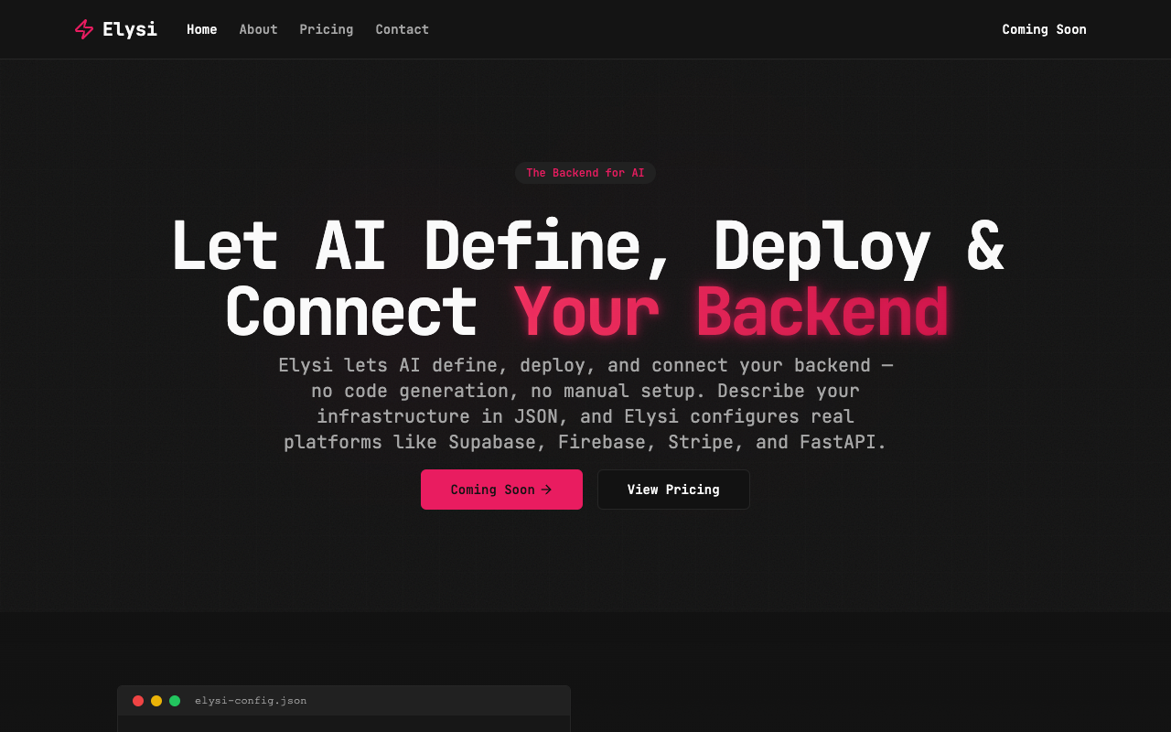The width and height of the screenshot is (1171, 732).
Task: Click inside the code editor body area
Action: (343, 725)
